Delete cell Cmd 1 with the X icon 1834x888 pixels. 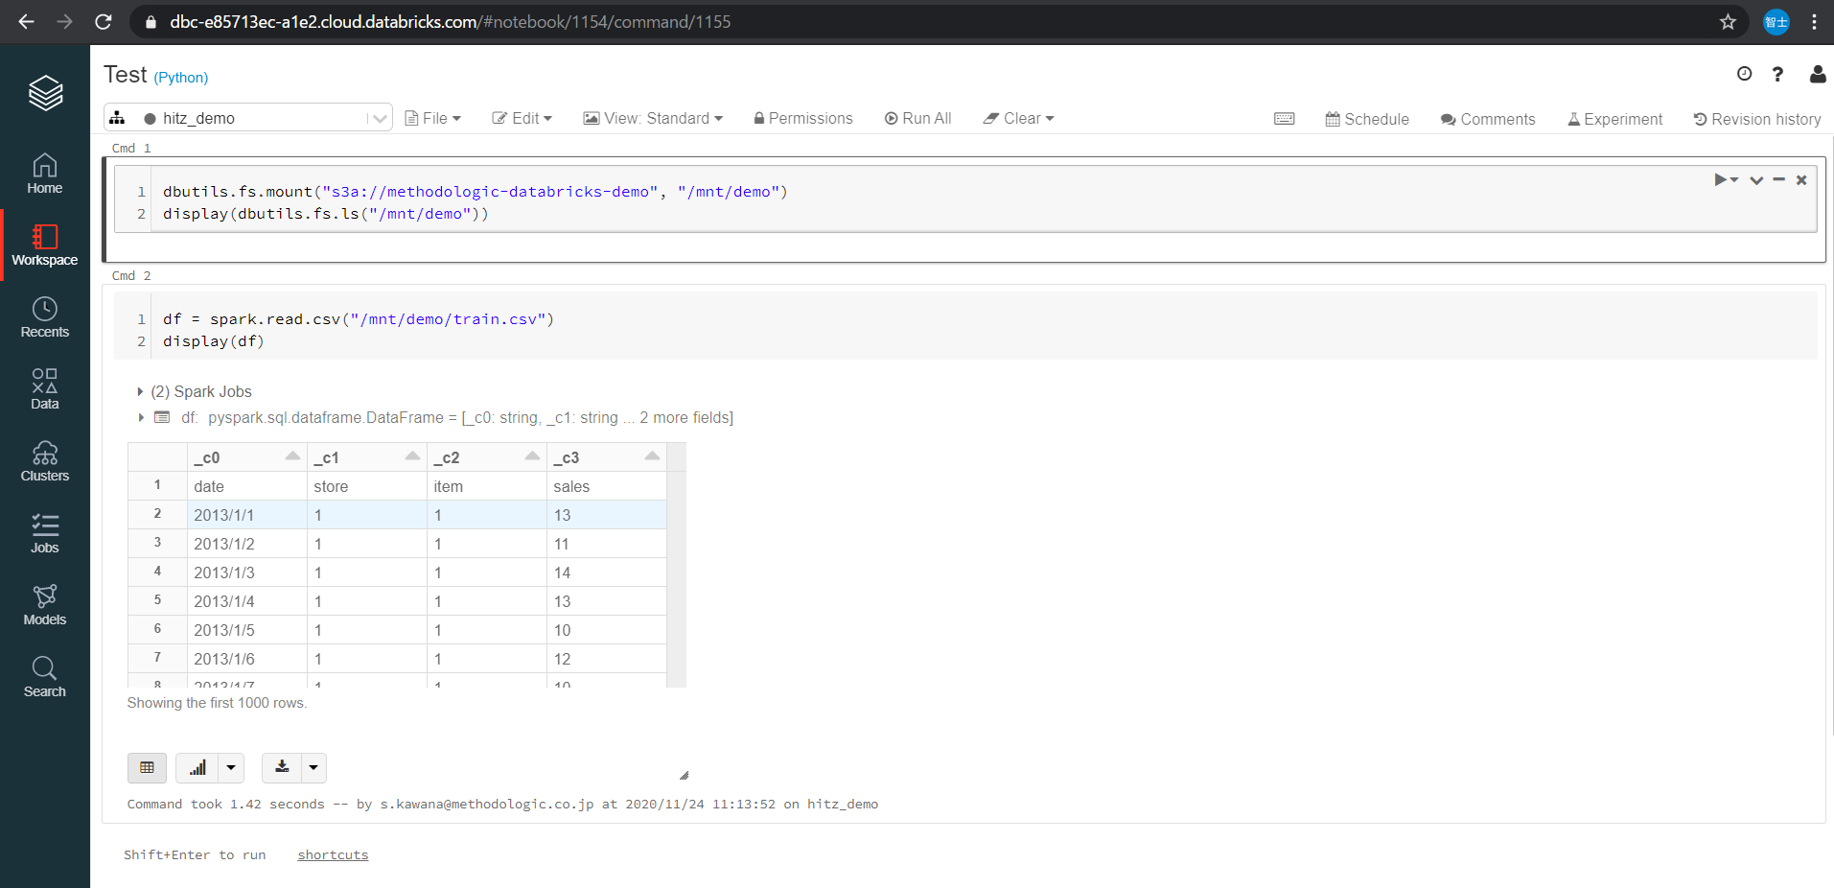[x=1801, y=179]
